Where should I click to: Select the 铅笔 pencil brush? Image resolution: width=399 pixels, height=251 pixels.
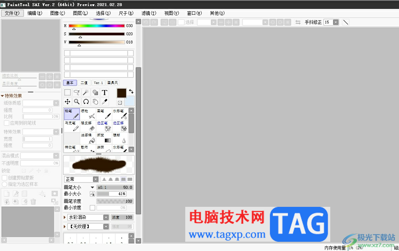(x=72, y=114)
